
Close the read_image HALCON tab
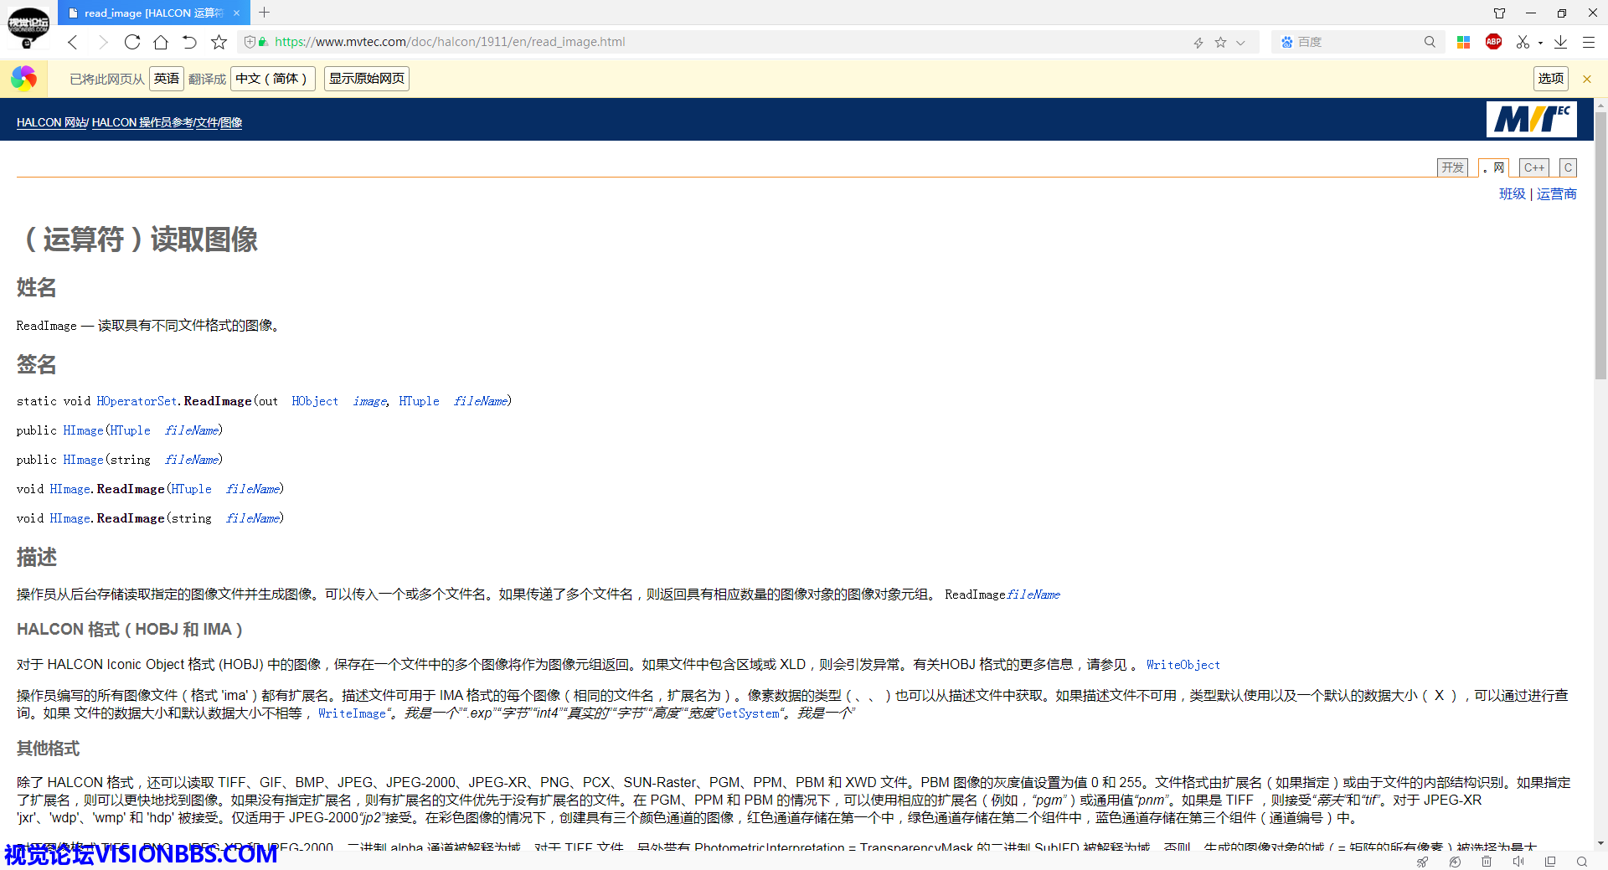pos(237,13)
